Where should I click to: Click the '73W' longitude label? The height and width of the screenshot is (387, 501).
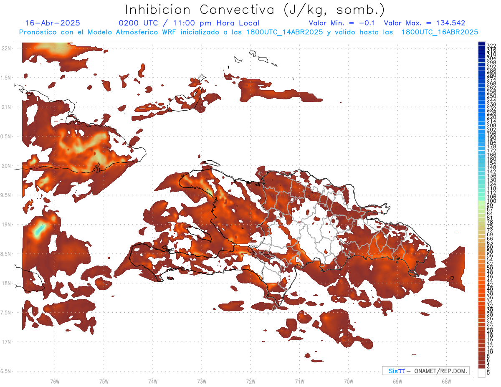coord(202,381)
